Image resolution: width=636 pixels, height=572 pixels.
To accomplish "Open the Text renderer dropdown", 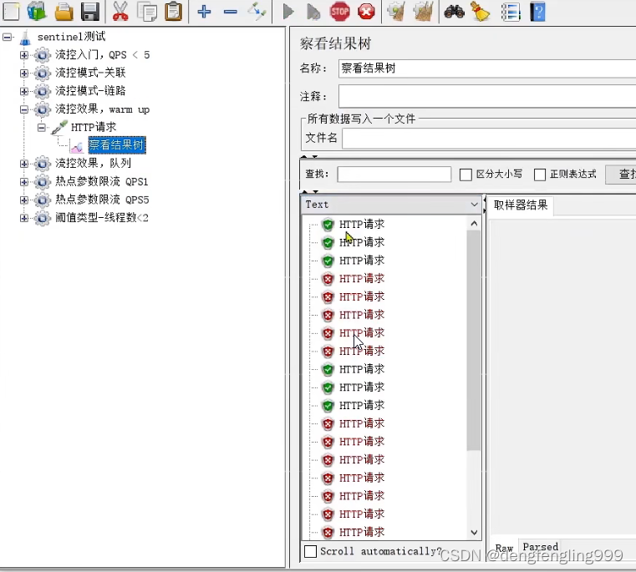I will 391,205.
